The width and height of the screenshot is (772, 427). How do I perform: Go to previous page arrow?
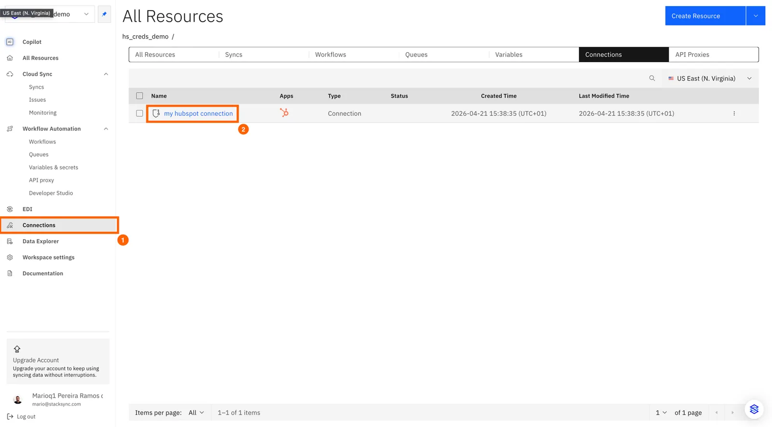pos(717,413)
